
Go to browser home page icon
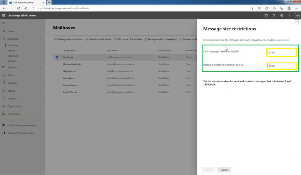(x=26, y=8)
